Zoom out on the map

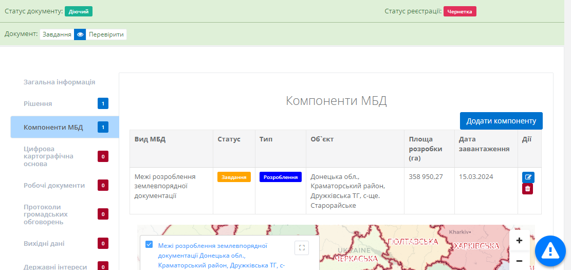point(519,261)
